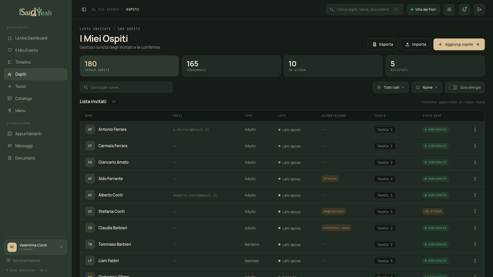
Task: Open row actions for Aldo Ferrante
Action: tap(475, 179)
